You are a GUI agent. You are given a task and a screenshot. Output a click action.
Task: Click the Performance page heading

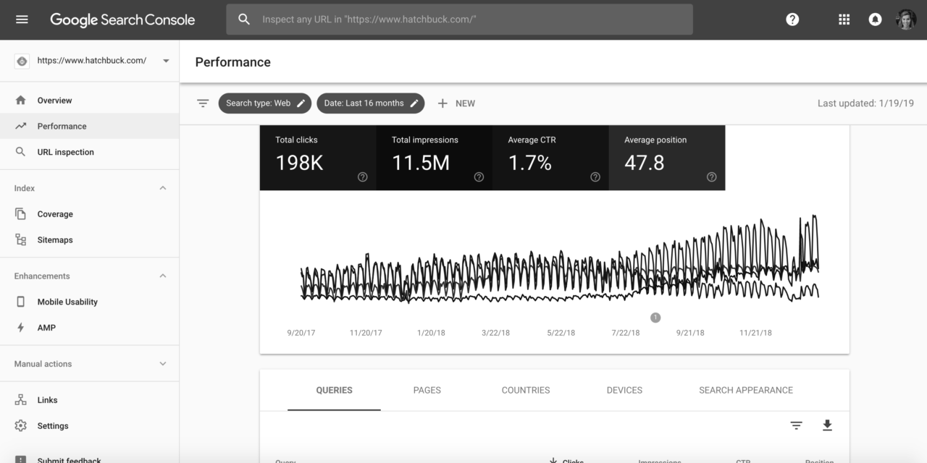(x=233, y=62)
